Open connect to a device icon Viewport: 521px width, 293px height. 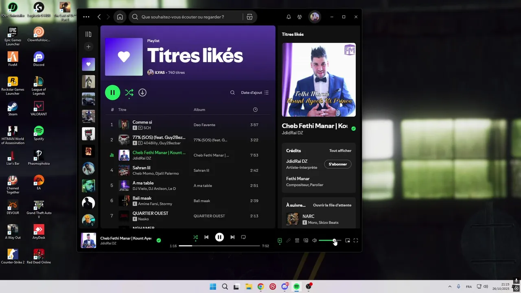pyautogui.click(x=306, y=241)
